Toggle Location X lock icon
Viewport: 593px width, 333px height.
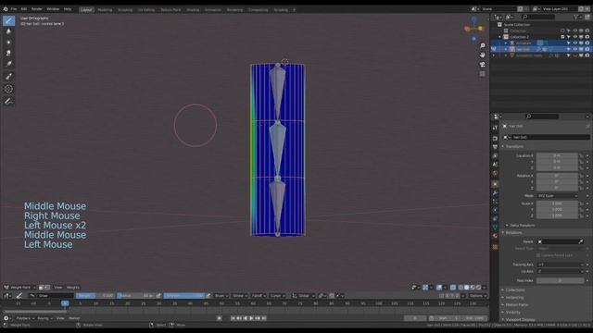coord(581,156)
